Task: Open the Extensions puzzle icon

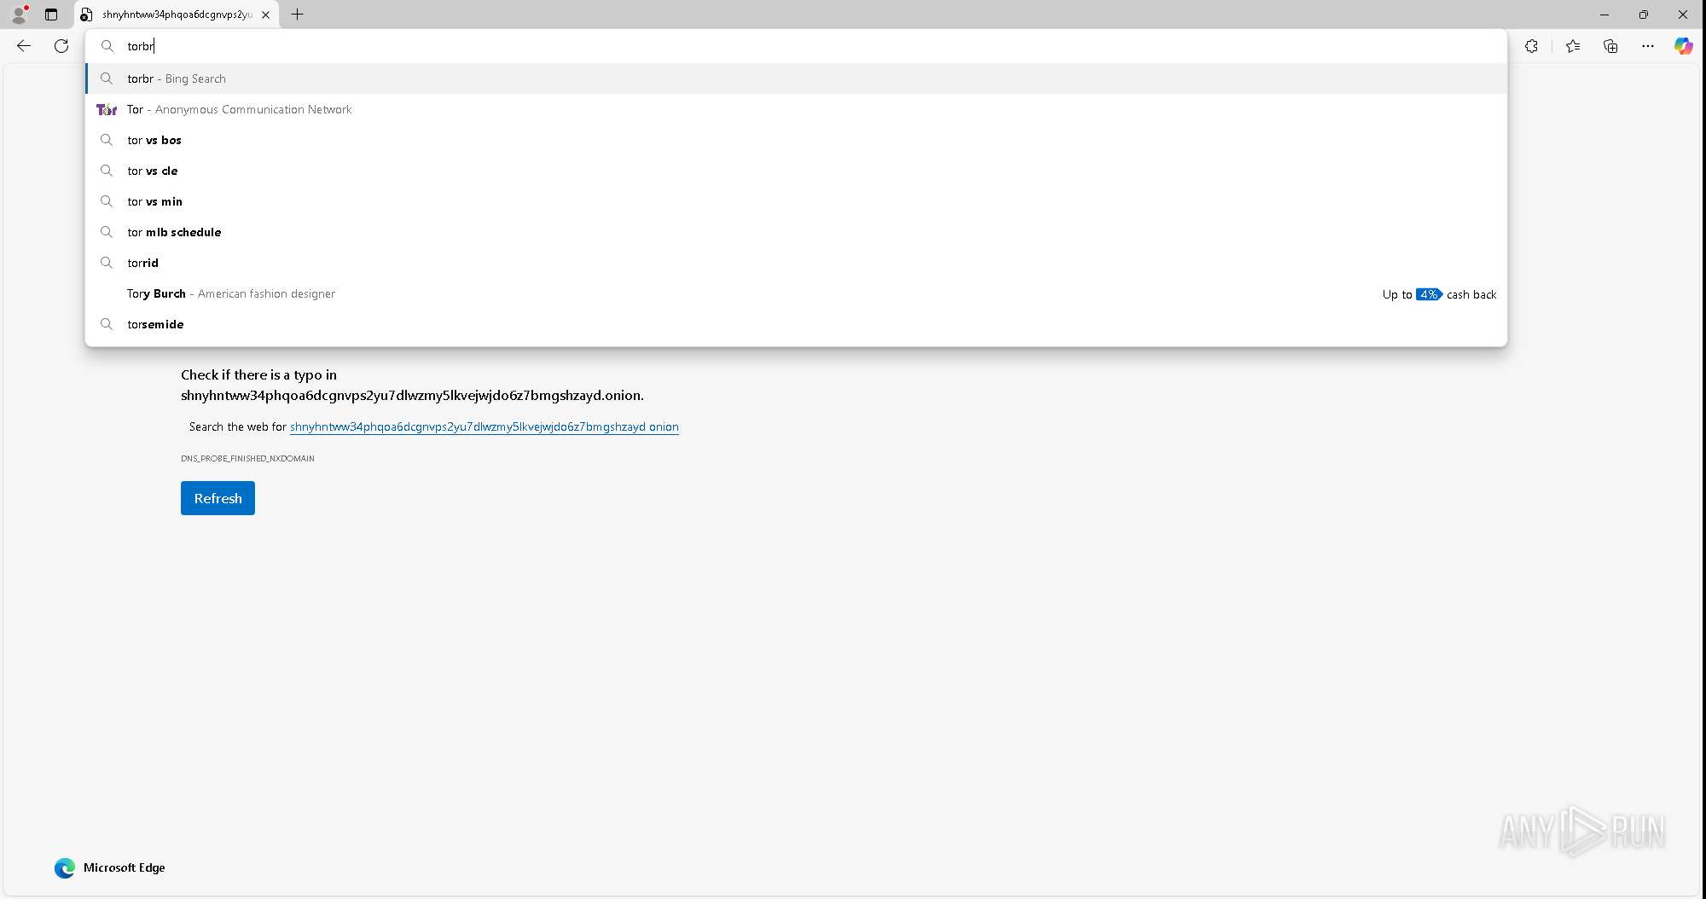Action: (x=1532, y=46)
